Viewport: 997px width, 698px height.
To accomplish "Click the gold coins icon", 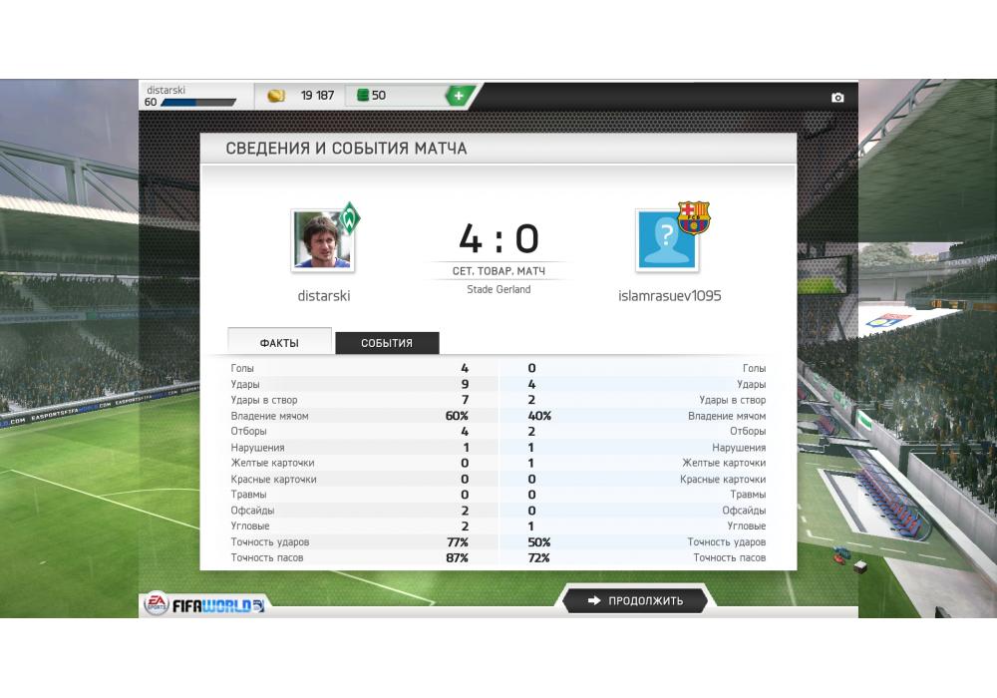I will (x=276, y=96).
